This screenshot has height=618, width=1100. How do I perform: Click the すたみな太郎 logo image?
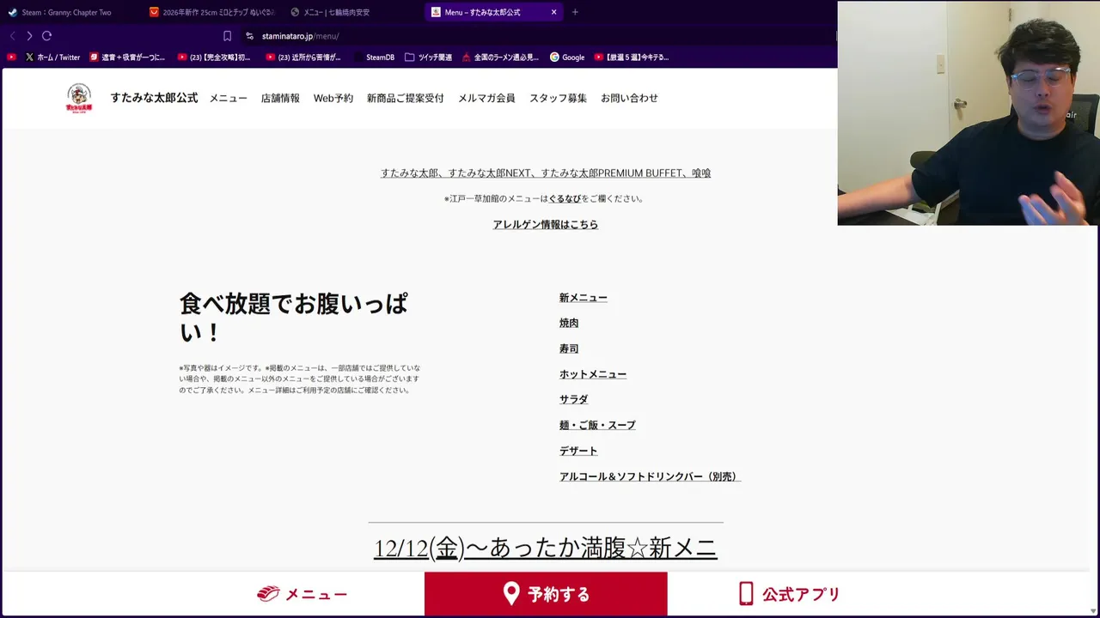[x=79, y=98]
